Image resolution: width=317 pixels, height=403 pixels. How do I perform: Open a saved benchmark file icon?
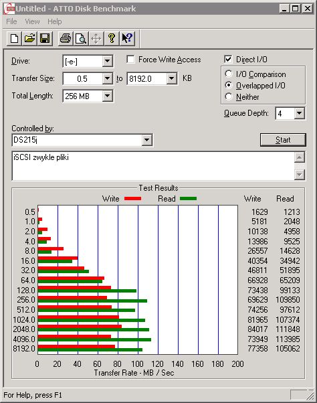click(x=29, y=39)
